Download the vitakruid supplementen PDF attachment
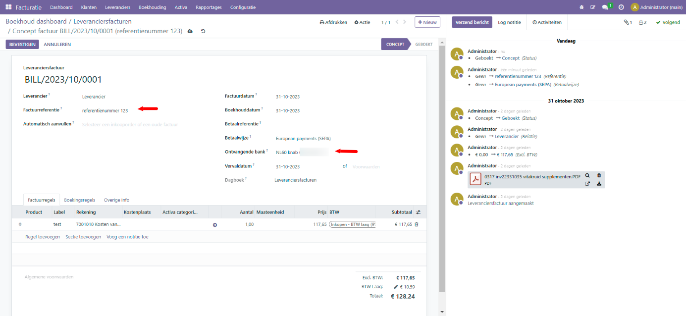Screen dimensions: 686x316 [x=599, y=184]
